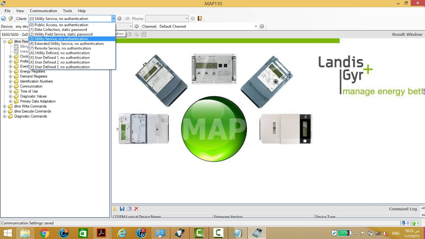Click the Windows Start button

[x=8, y=233]
